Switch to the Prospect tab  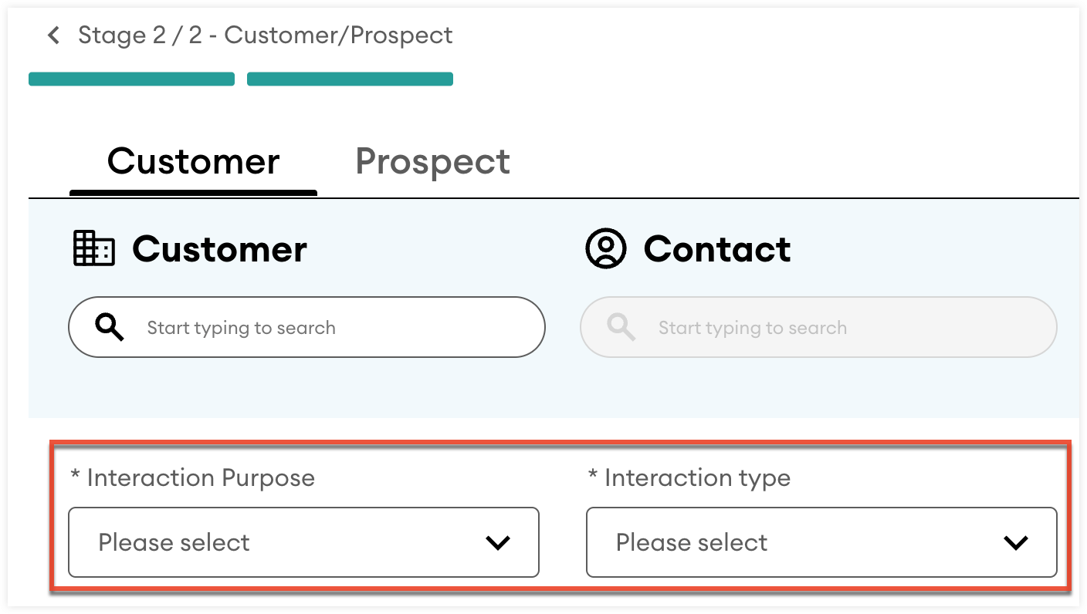tap(432, 162)
